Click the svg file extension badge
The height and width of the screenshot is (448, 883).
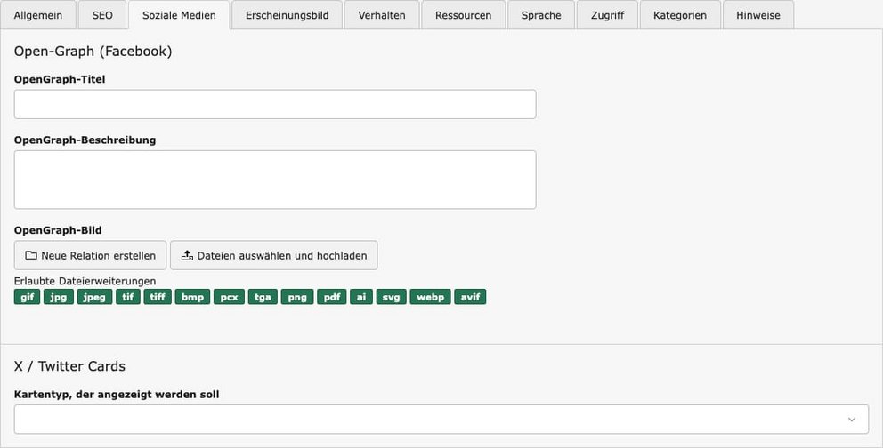click(x=392, y=297)
